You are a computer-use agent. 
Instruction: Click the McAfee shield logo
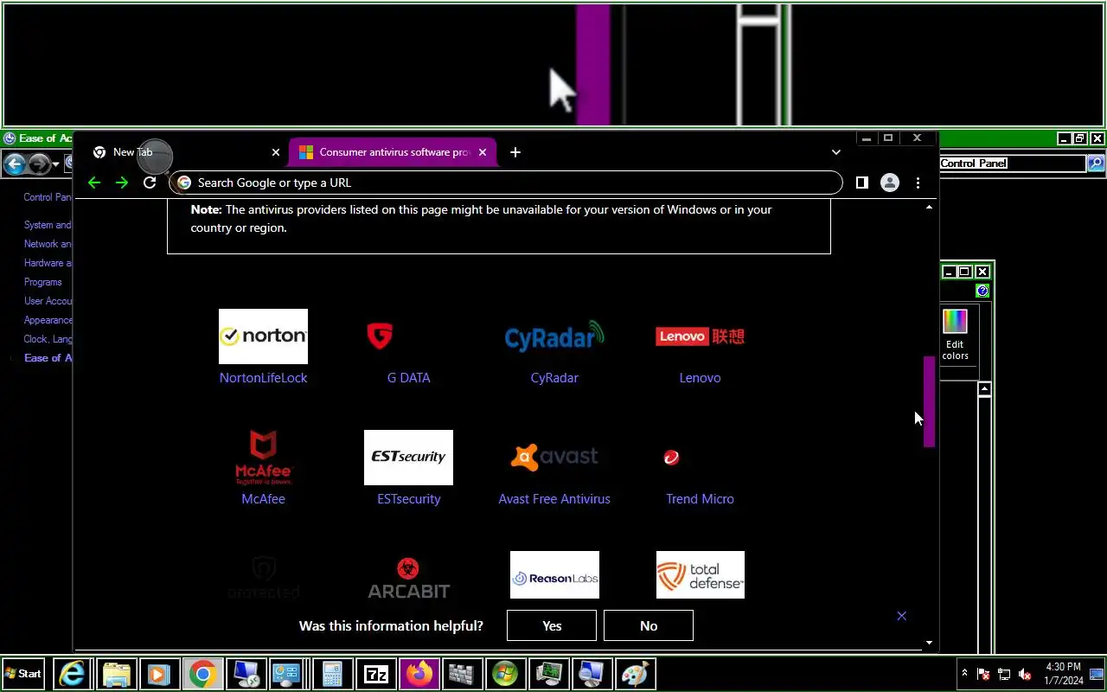click(263, 458)
